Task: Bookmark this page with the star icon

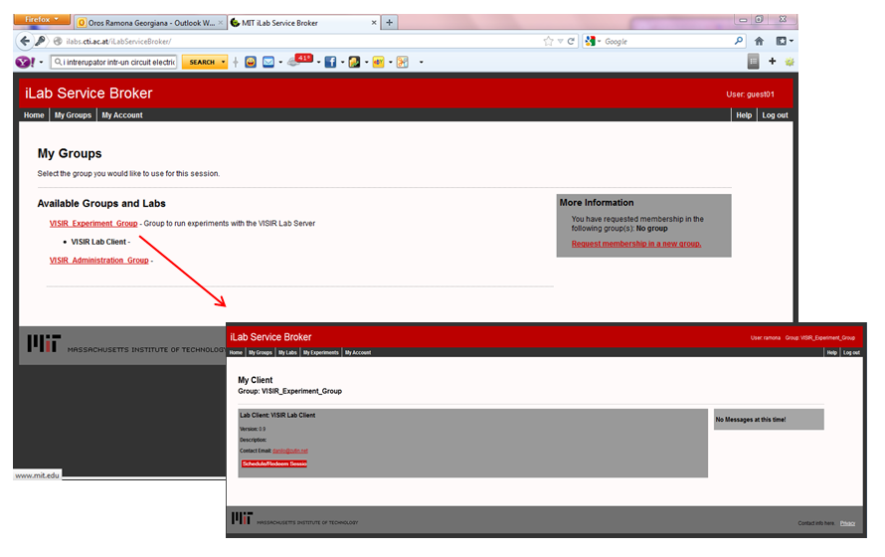Action: [548, 41]
